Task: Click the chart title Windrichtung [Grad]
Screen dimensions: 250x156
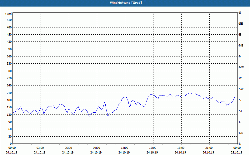Action: [126, 3]
